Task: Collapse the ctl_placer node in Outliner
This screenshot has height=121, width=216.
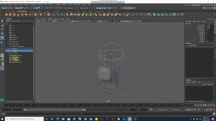Action: click(8, 48)
